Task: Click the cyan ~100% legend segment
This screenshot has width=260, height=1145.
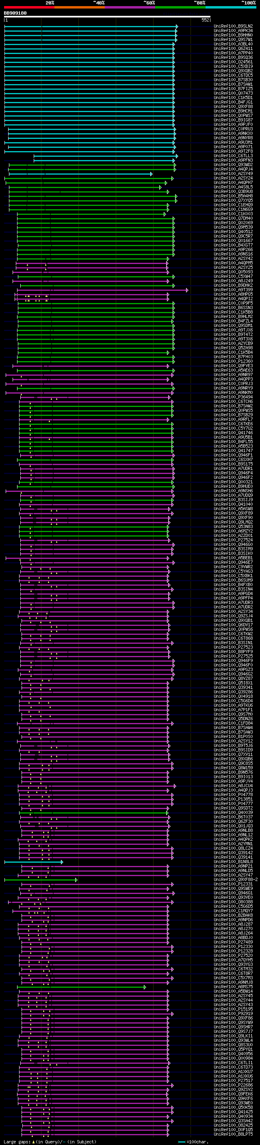Action: coord(230,8)
